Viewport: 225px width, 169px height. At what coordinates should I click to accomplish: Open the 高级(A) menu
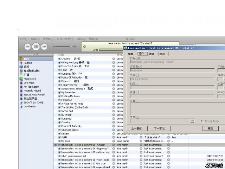coord(81,39)
